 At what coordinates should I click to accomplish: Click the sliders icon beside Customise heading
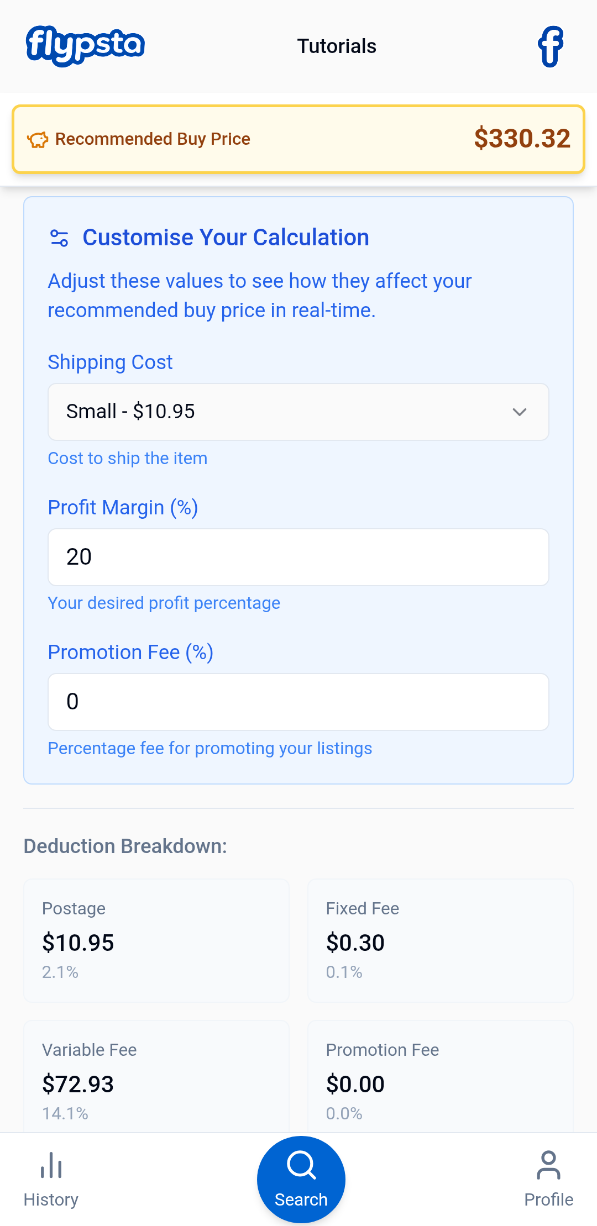pos(59,238)
